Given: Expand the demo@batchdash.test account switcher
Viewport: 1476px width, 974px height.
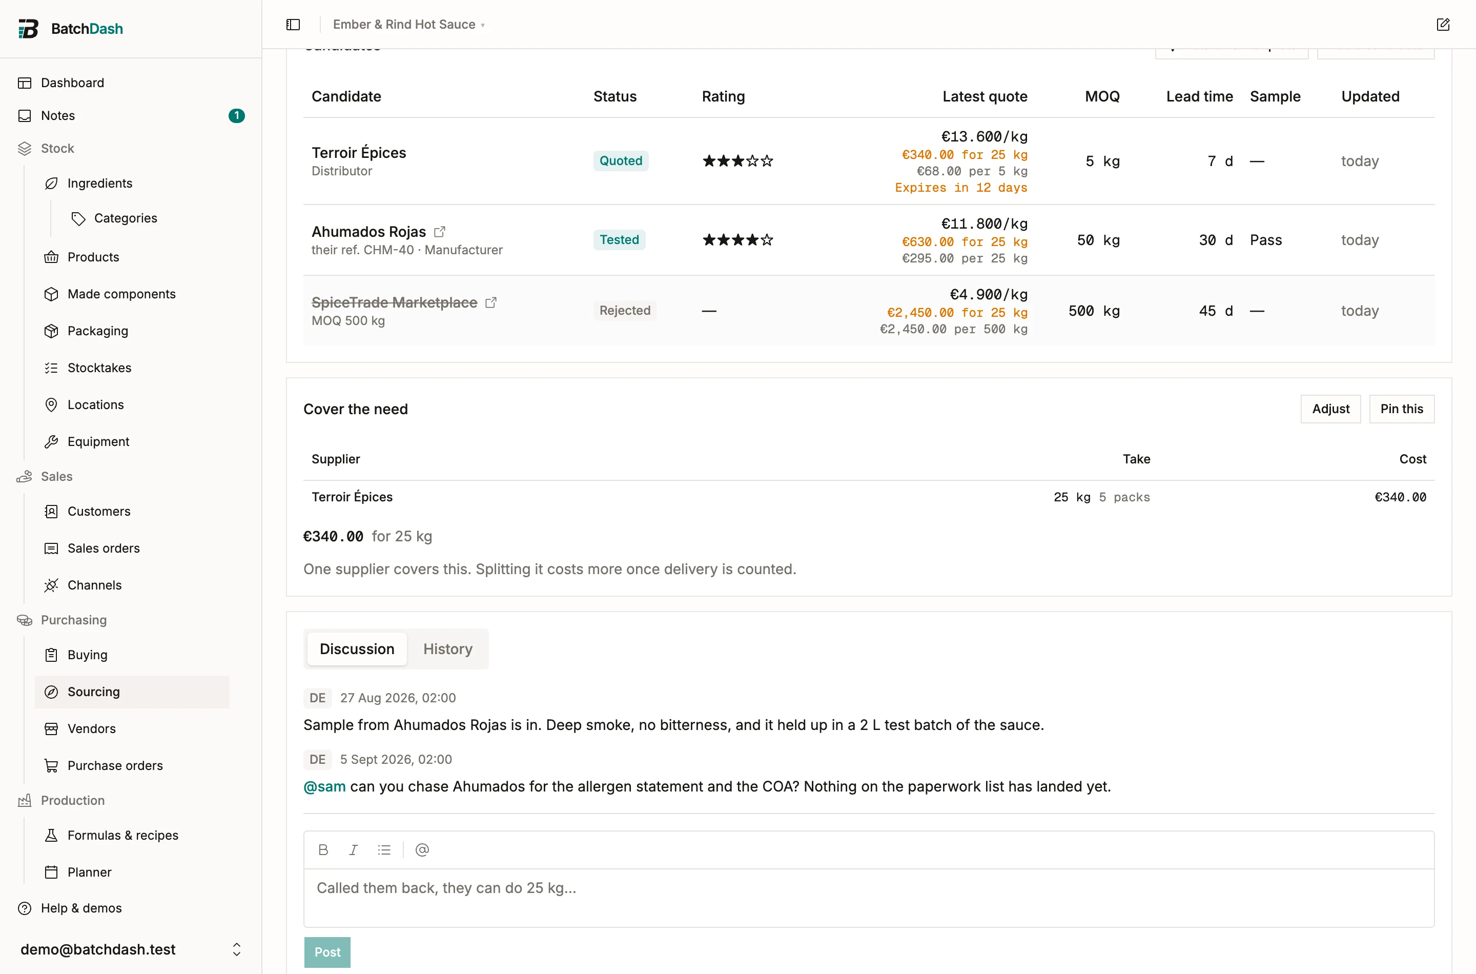Looking at the screenshot, I should pos(131,949).
